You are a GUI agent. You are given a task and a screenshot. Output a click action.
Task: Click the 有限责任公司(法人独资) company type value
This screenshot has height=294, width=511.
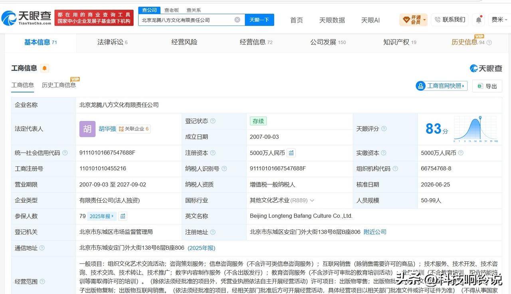(109, 201)
